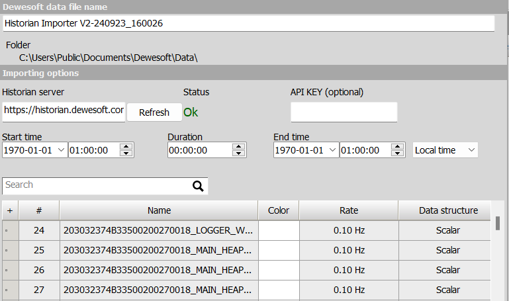Click color cell of row 27
509x301 pixels.
(x=279, y=290)
